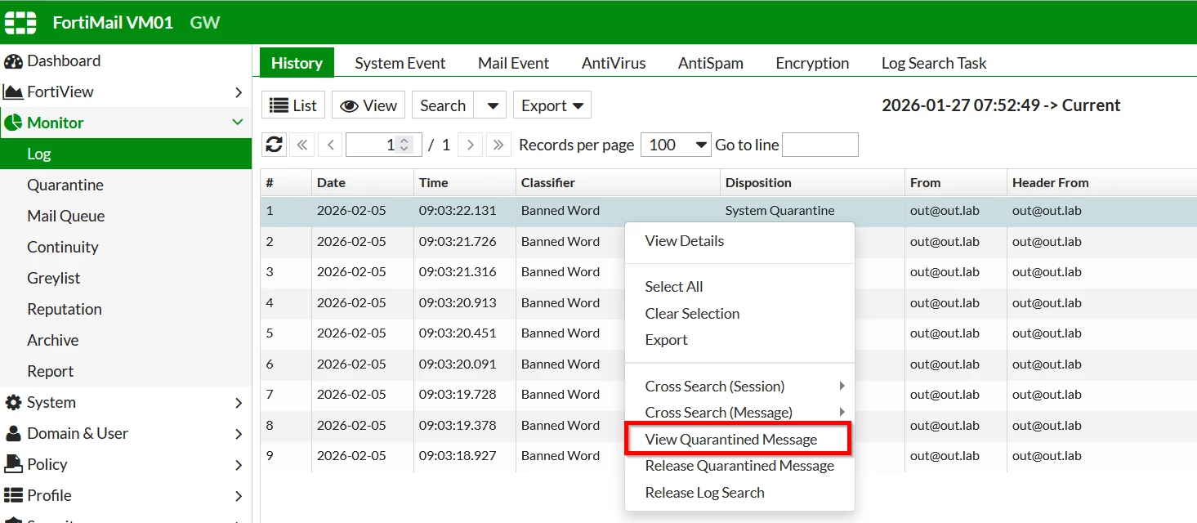This screenshot has width=1197, height=523.
Task: Click the Policy icon in sidebar
Action: (x=13, y=465)
